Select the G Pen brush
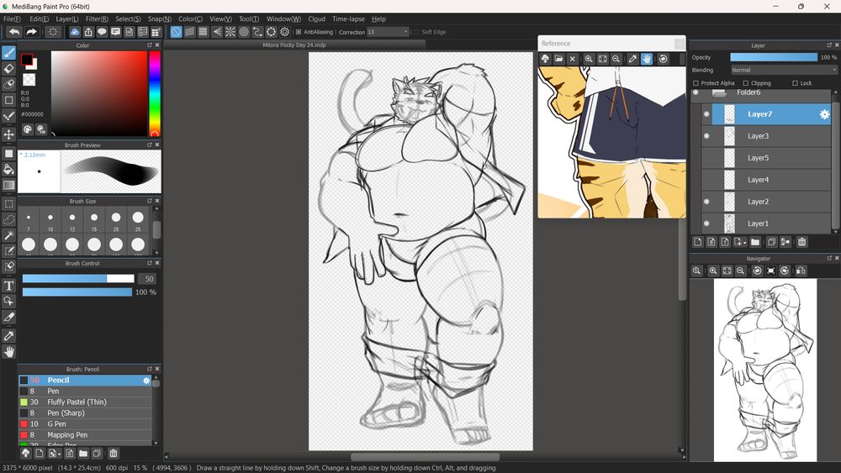The width and height of the screenshot is (841, 473). pos(85,423)
